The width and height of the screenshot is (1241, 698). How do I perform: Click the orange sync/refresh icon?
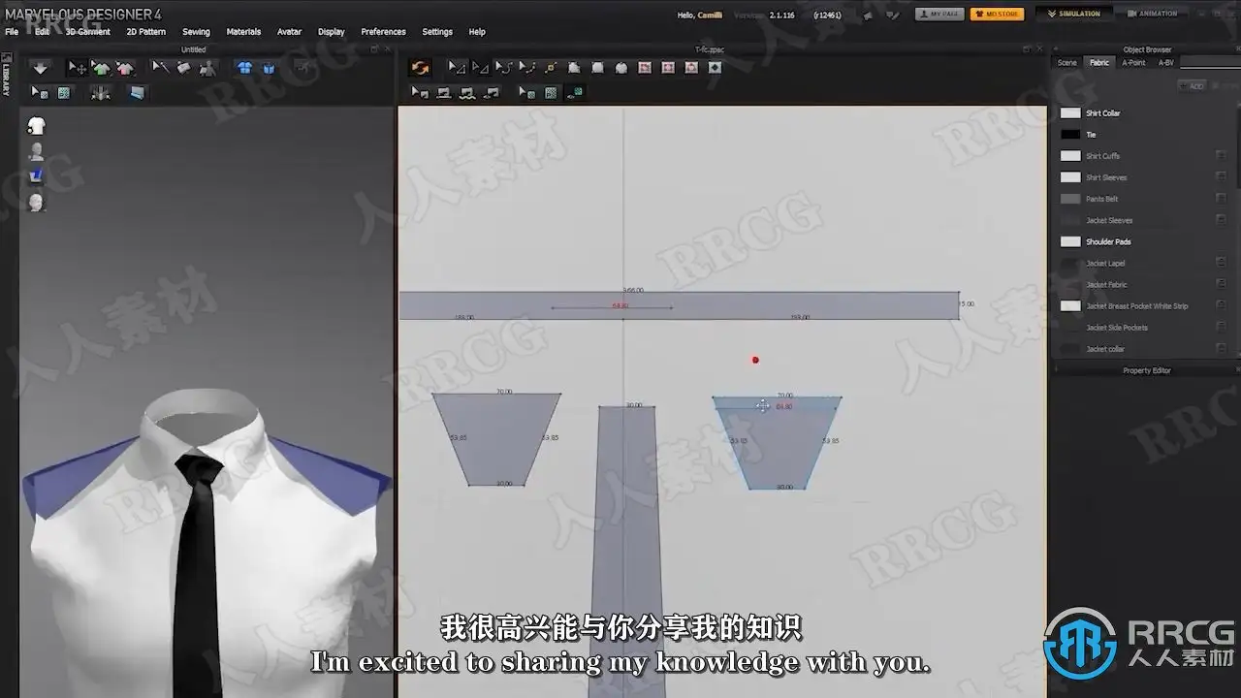pos(420,68)
